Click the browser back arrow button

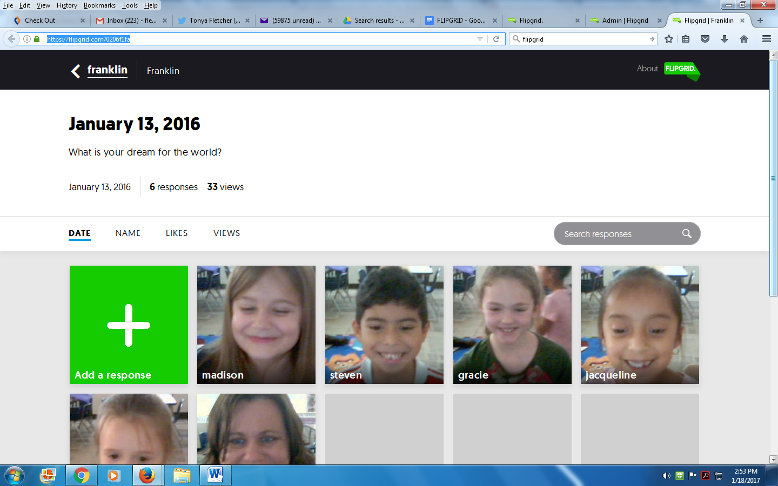[11, 39]
